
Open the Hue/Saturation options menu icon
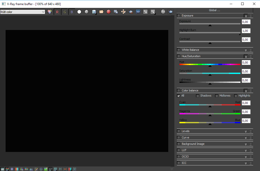(251, 56)
